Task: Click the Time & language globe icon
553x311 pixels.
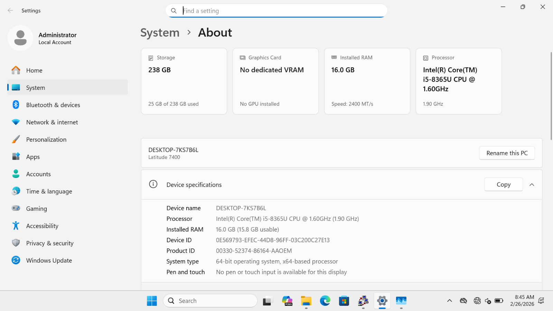Action: click(16, 191)
